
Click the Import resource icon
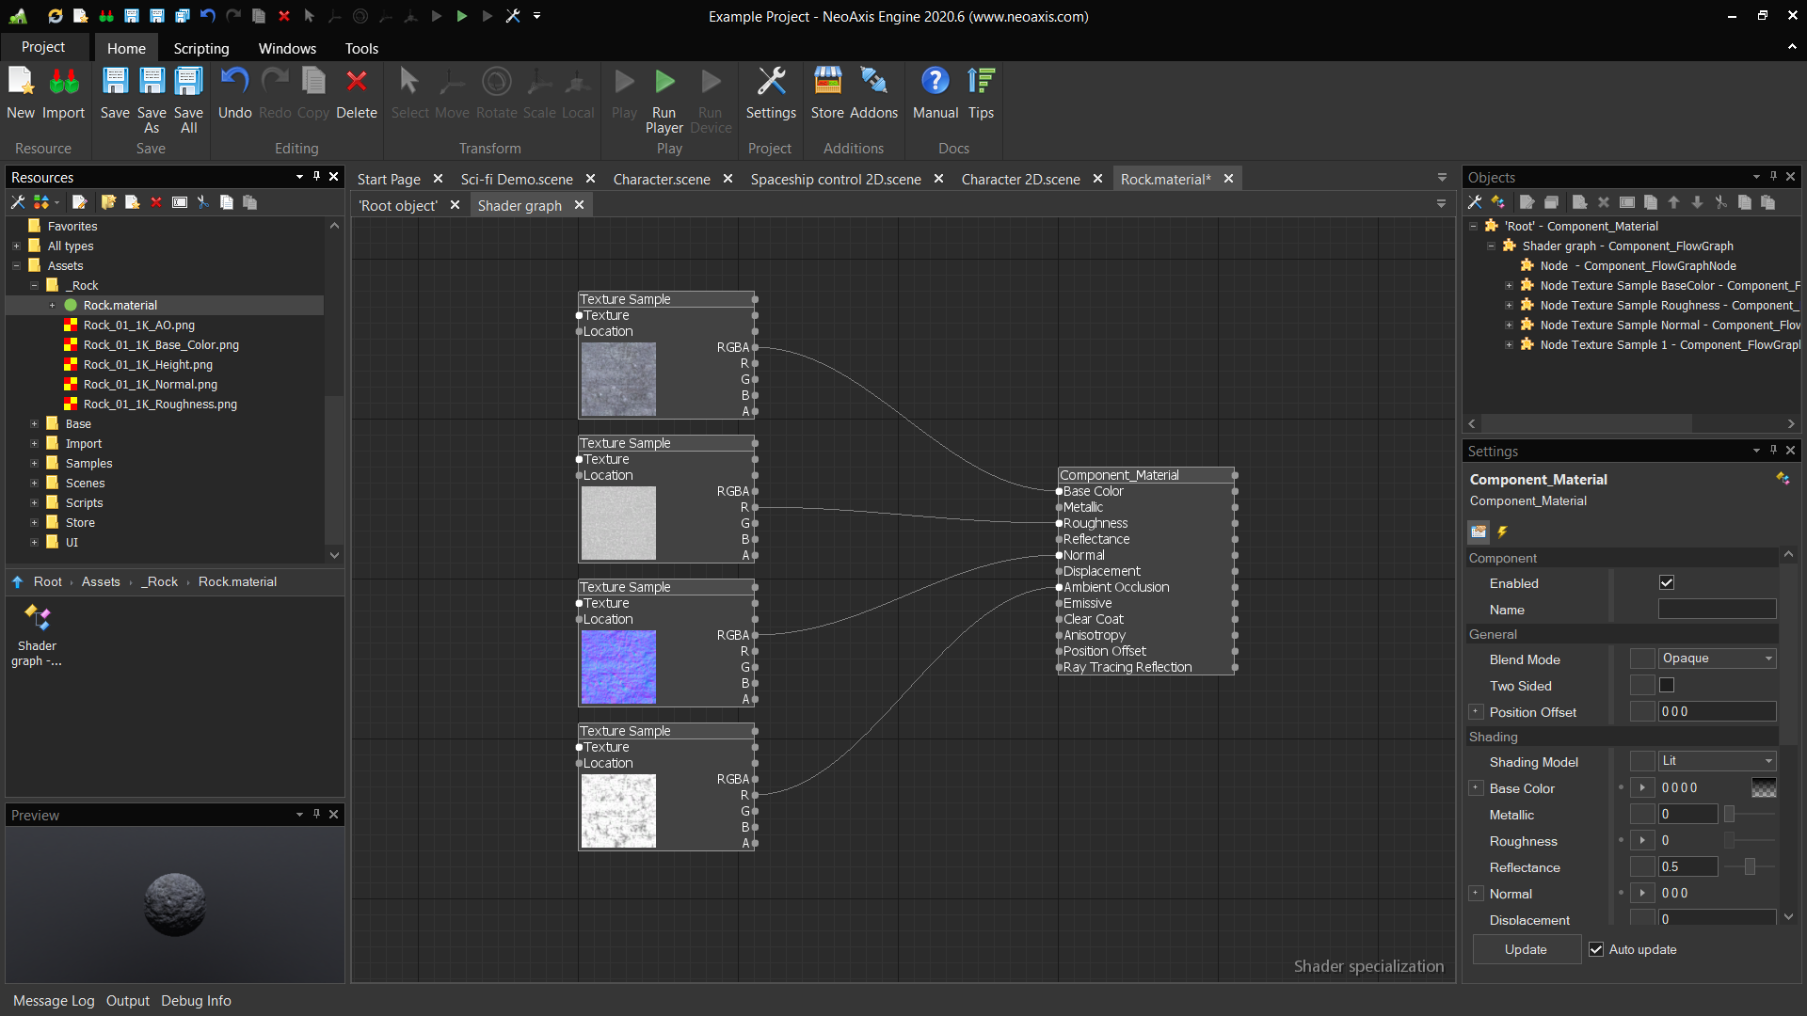(63, 82)
